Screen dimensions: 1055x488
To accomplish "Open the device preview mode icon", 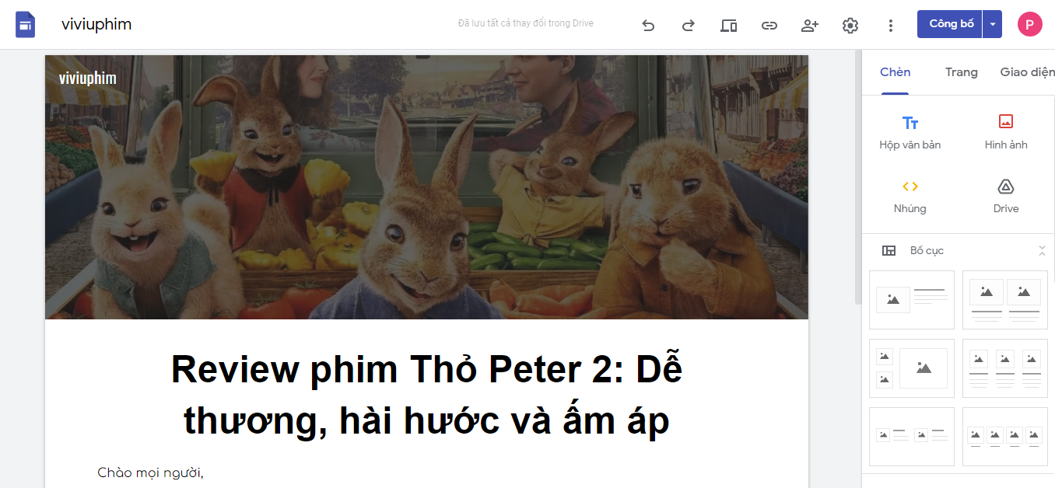I will (729, 25).
